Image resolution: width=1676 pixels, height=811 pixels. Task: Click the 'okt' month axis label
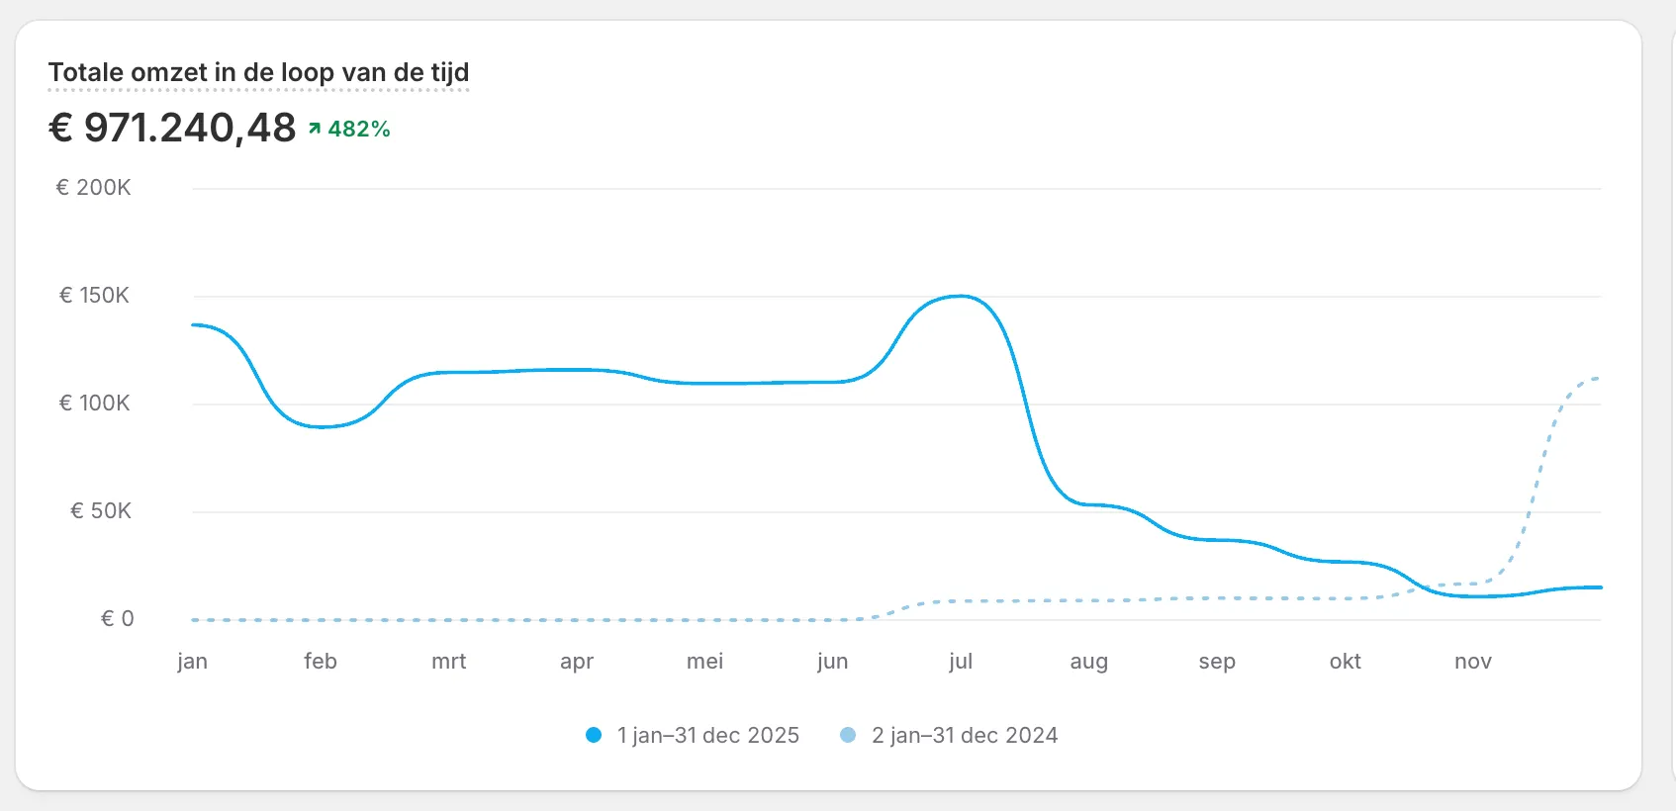(1345, 661)
